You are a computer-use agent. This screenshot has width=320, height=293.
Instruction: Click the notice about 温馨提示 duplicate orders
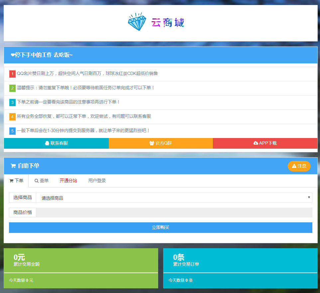[86, 88]
